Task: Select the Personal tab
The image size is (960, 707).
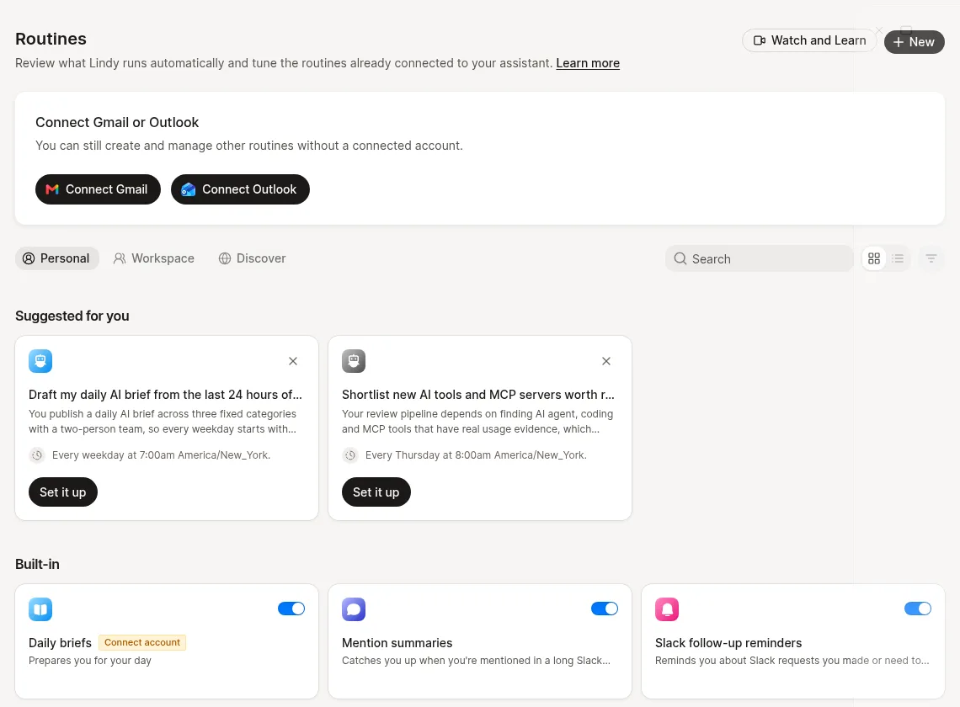Action: click(57, 258)
